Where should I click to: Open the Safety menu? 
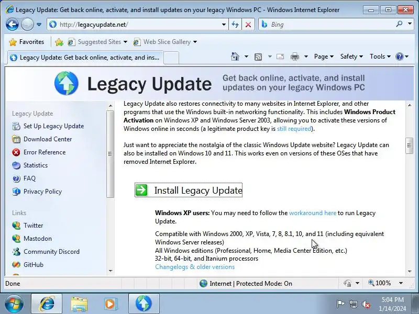351,57
